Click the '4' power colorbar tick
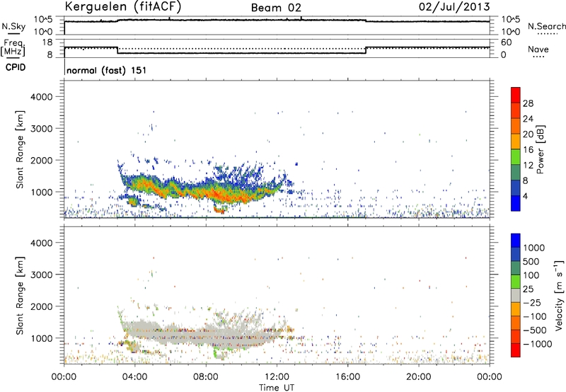The height and width of the screenshot is (392, 566). click(526, 196)
